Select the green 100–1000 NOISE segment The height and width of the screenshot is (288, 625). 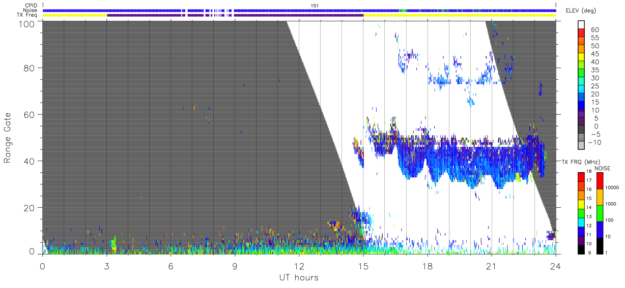click(x=599, y=212)
